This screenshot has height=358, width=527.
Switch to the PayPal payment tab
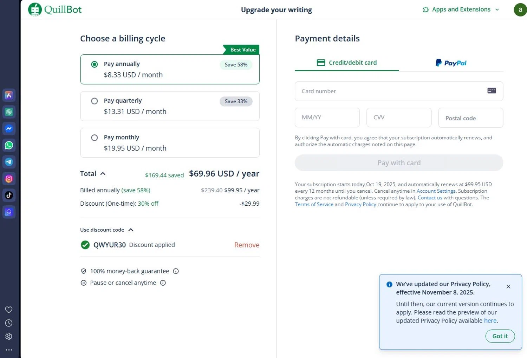[x=451, y=63]
